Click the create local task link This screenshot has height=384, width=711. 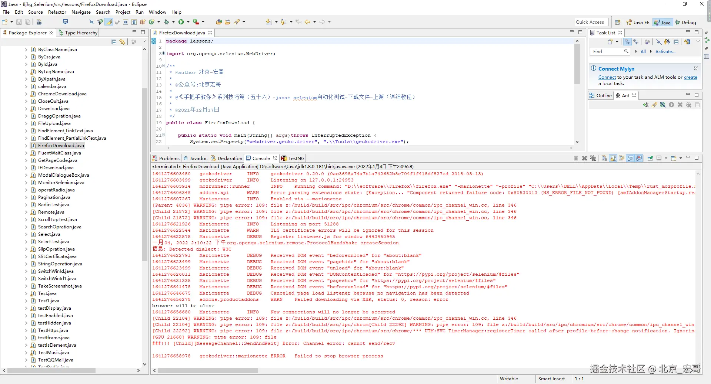pyautogui.click(x=690, y=77)
